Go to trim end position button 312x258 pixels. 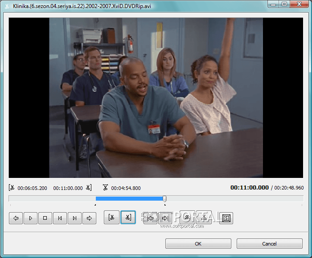[x=165, y=218]
